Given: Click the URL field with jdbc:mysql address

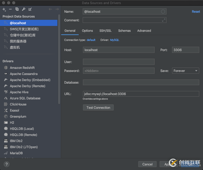Looking at the screenshot, I should pyautogui.click(x=141, y=94).
